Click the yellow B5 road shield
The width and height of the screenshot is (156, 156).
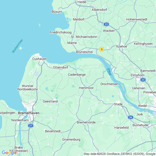102,49
